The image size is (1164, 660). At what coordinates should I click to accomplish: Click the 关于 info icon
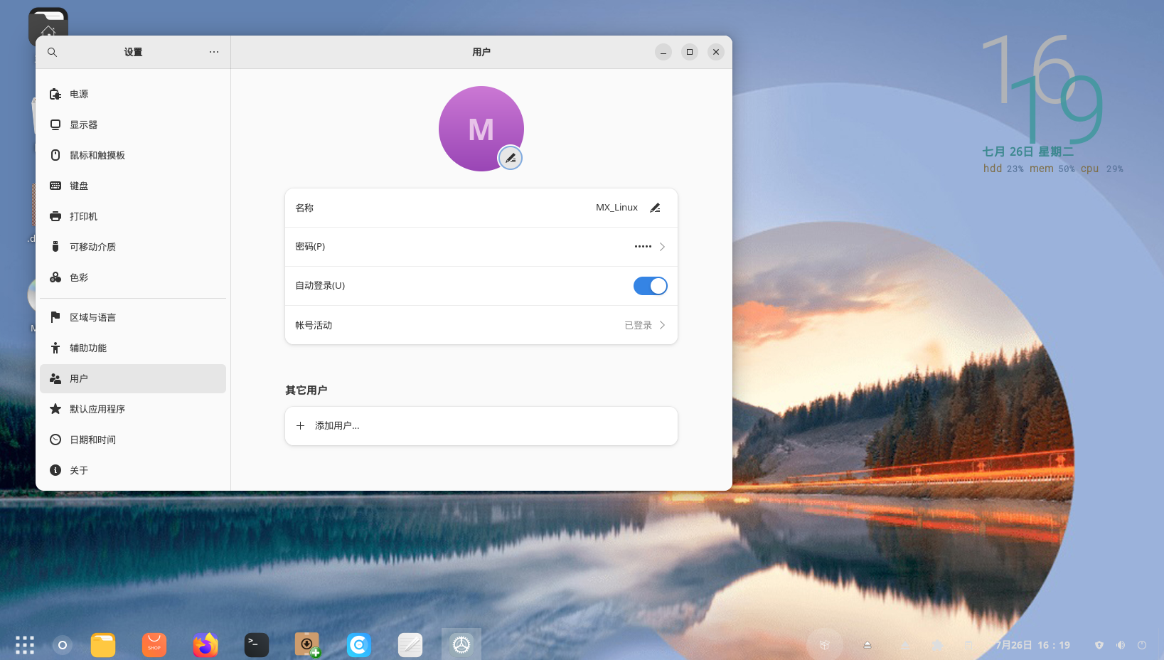tap(55, 470)
